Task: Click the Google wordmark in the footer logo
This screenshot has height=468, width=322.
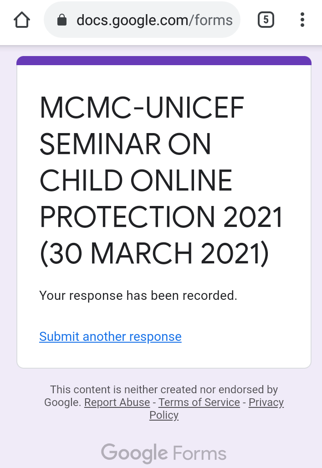Action: 134,453
